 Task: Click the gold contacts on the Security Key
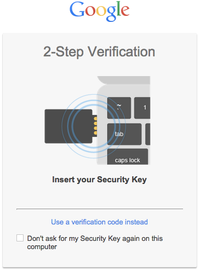tap(95, 126)
